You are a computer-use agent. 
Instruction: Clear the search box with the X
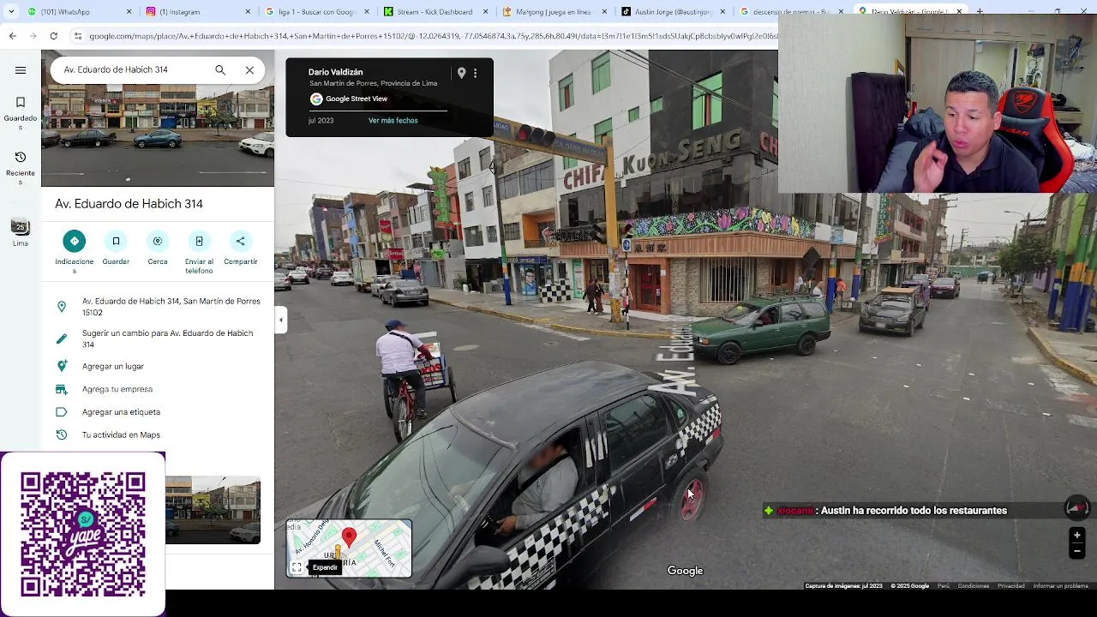pos(249,69)
